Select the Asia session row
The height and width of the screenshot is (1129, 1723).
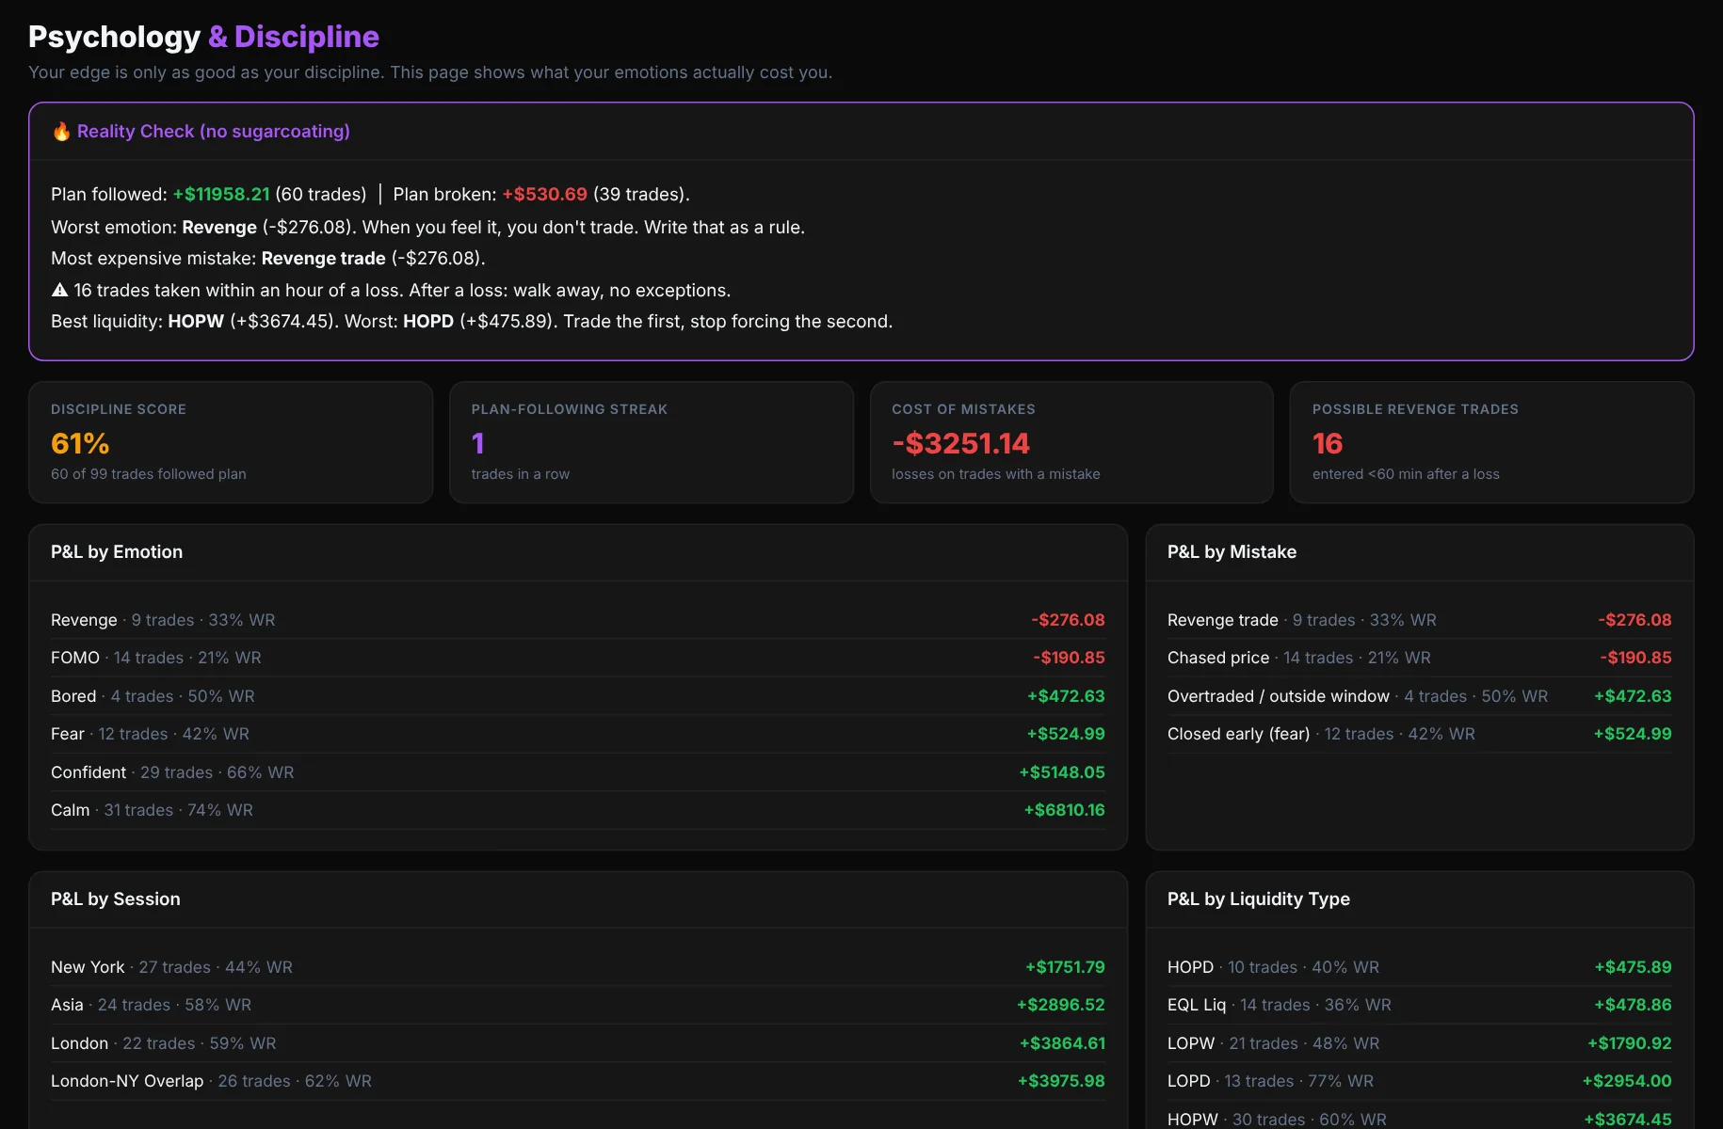point(578,1005)
